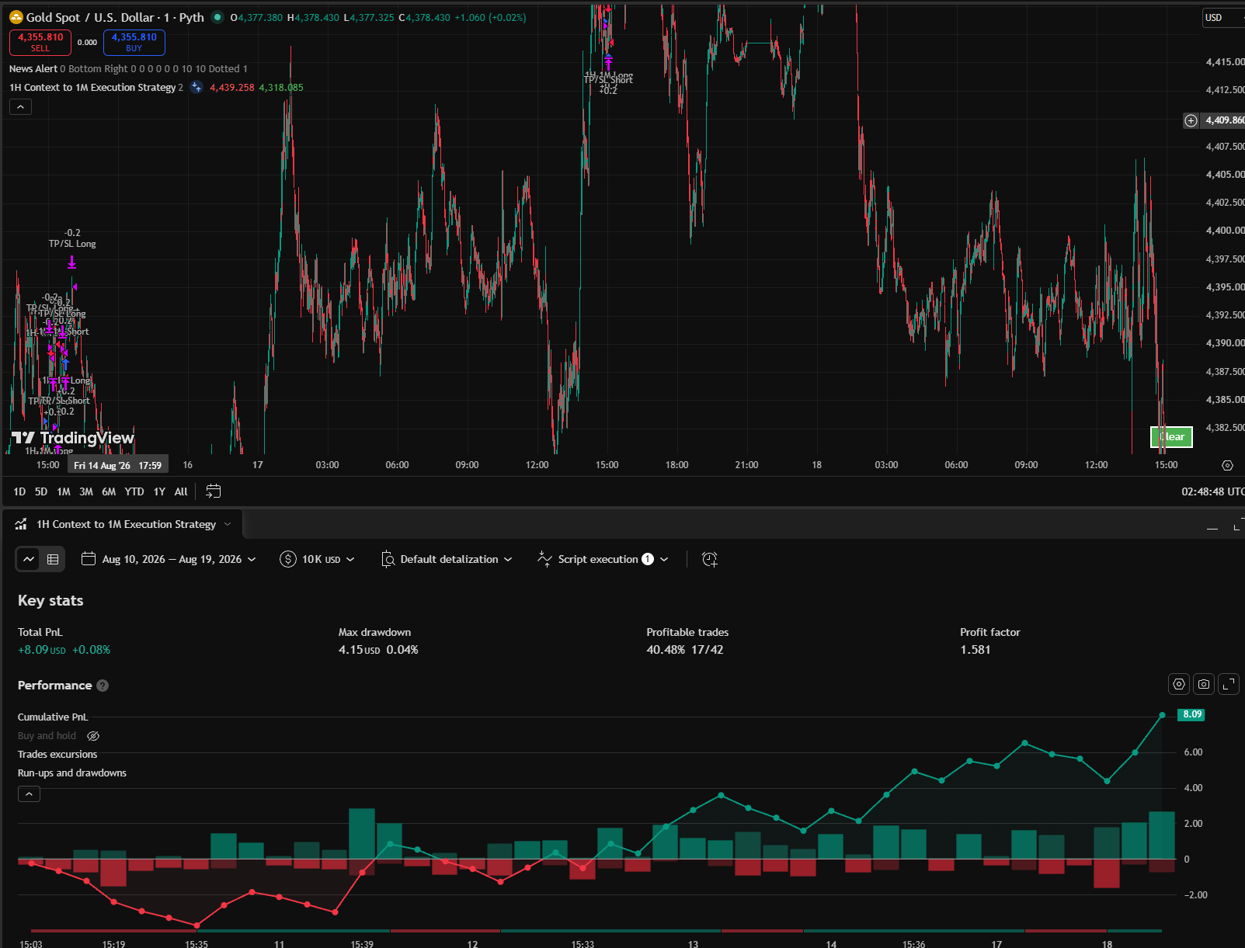Open performance chart settings icon
1245x948 pixels.
click(x=1179, y=684)
